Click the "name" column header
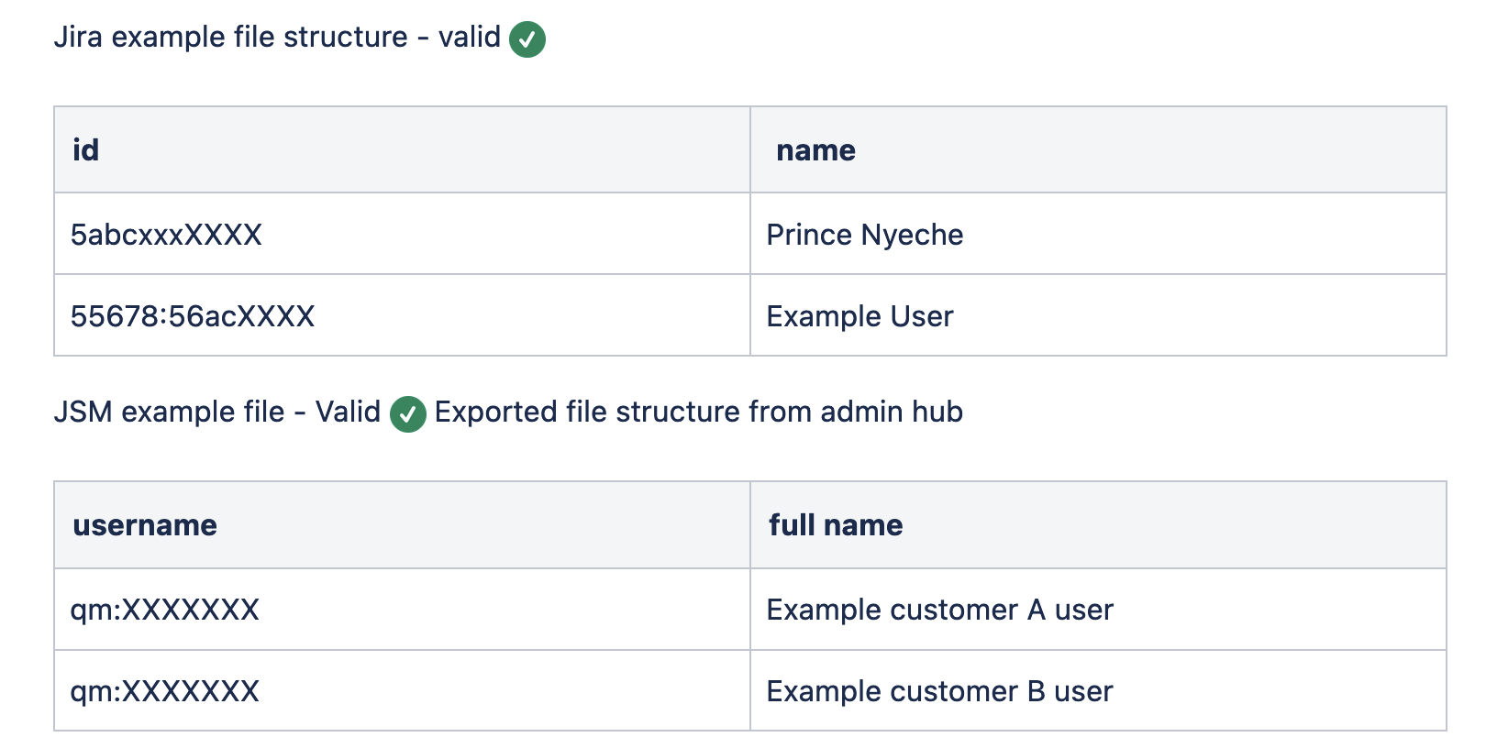1486x748 pixels. pyautogui.click(x=815, y=150)
